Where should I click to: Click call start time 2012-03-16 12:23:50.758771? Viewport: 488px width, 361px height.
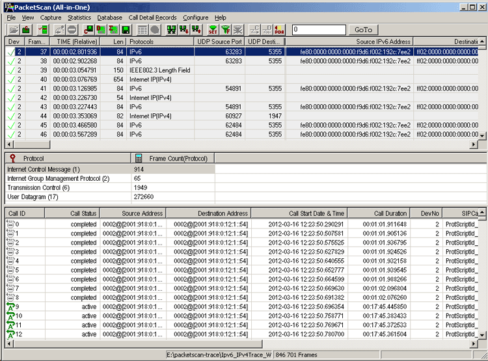[x=306, y=316]
